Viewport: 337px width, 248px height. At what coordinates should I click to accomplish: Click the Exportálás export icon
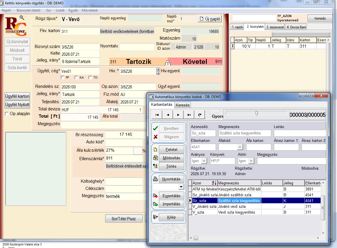click(155, 196)
